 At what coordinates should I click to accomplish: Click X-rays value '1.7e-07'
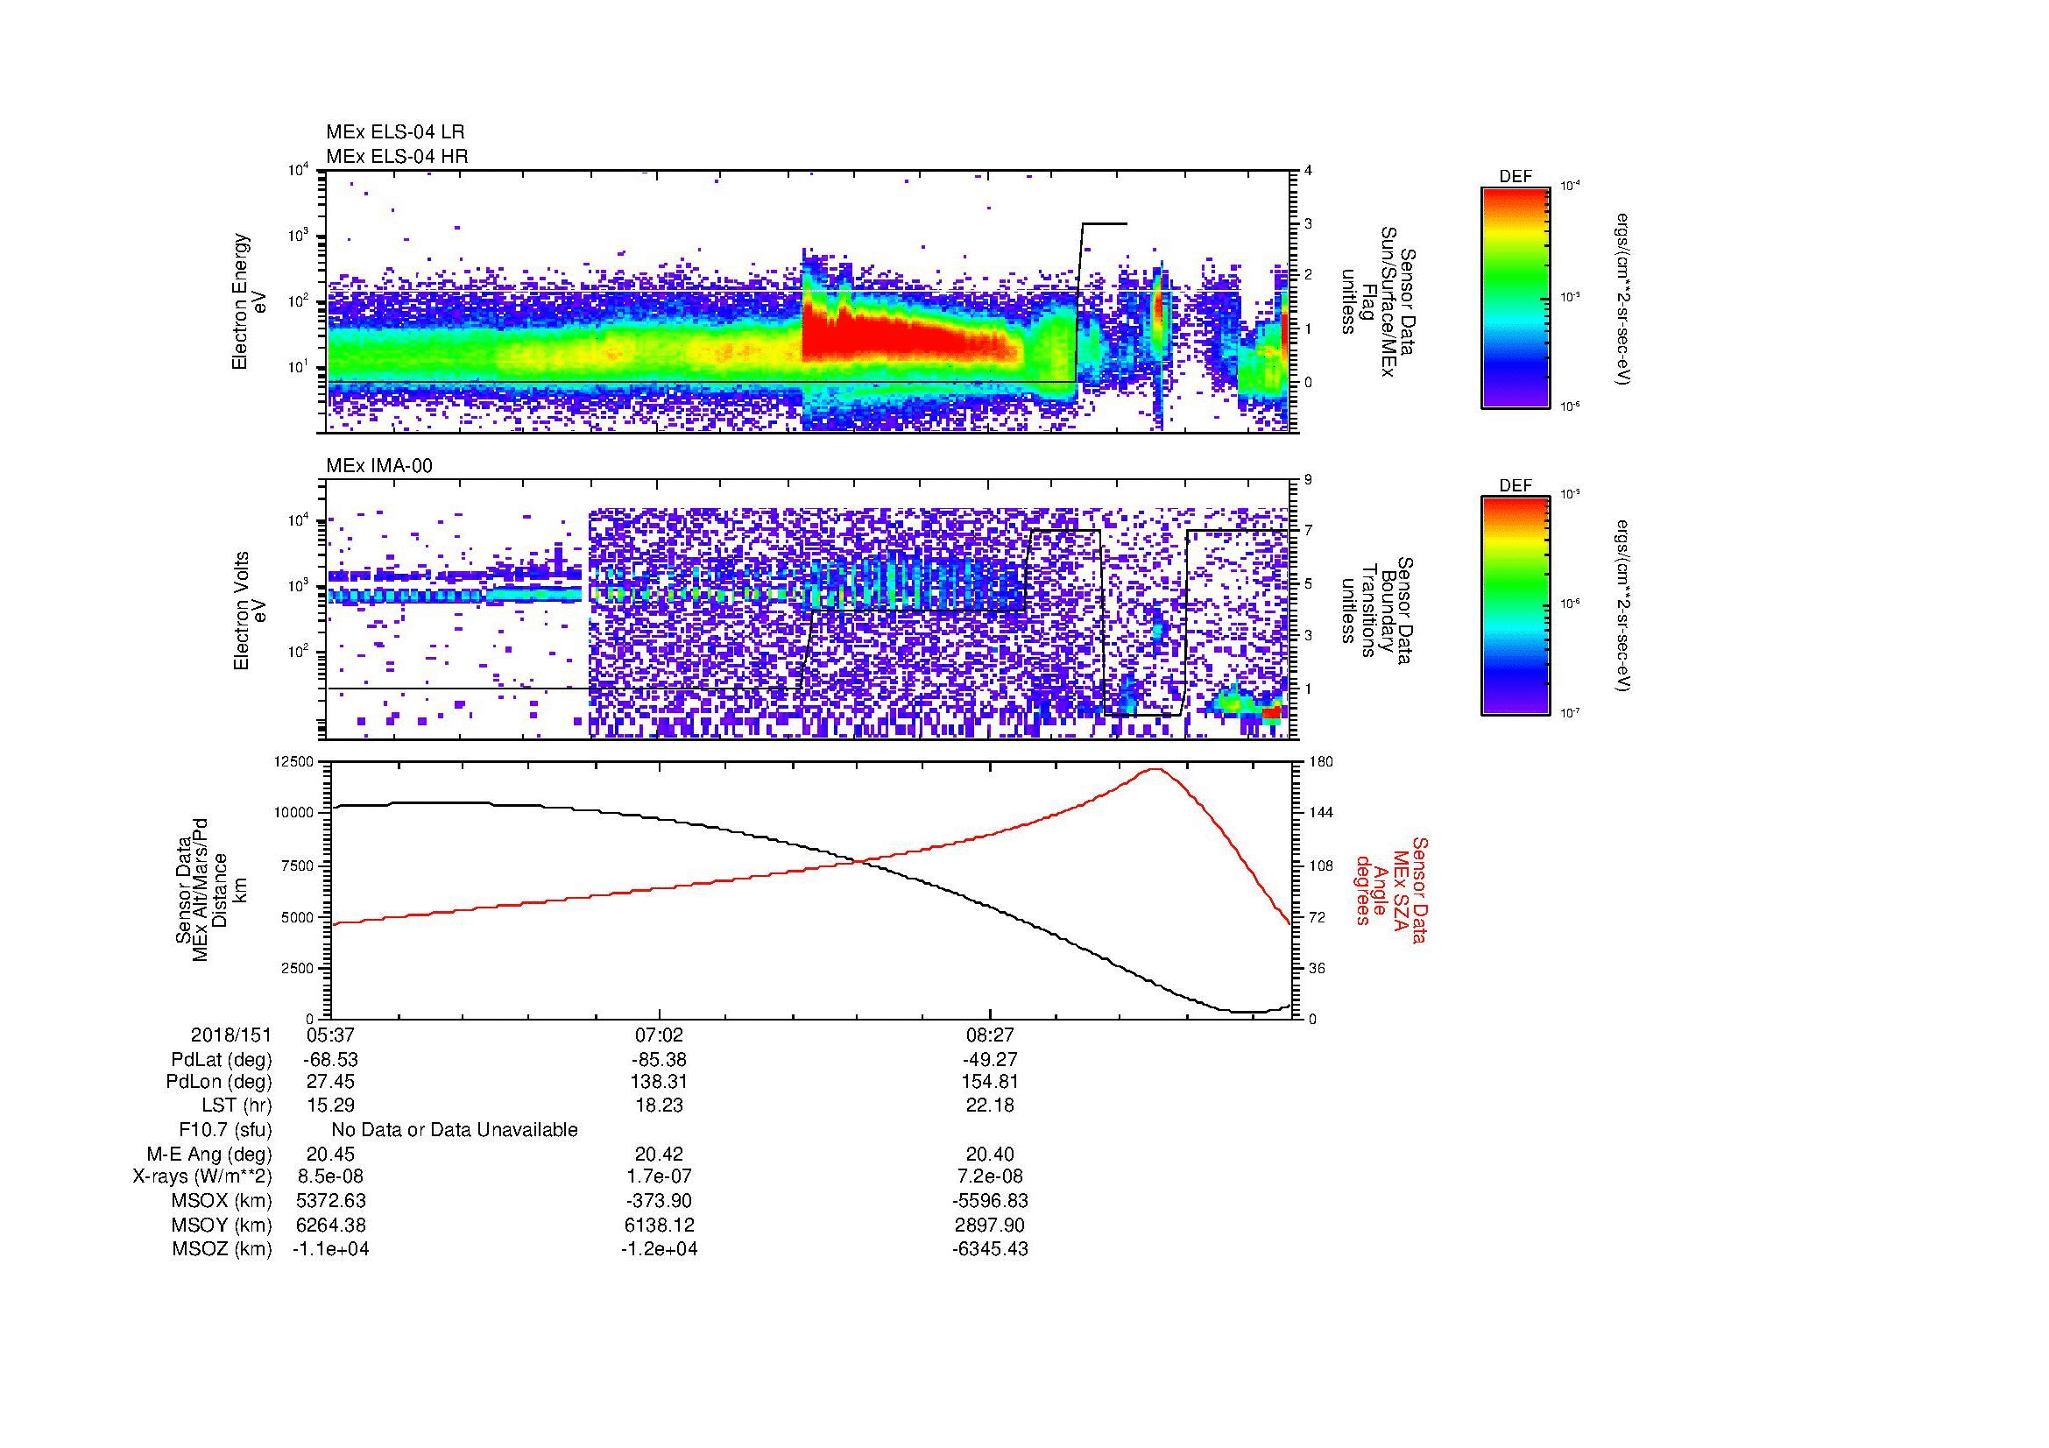tap(660, 1176)
